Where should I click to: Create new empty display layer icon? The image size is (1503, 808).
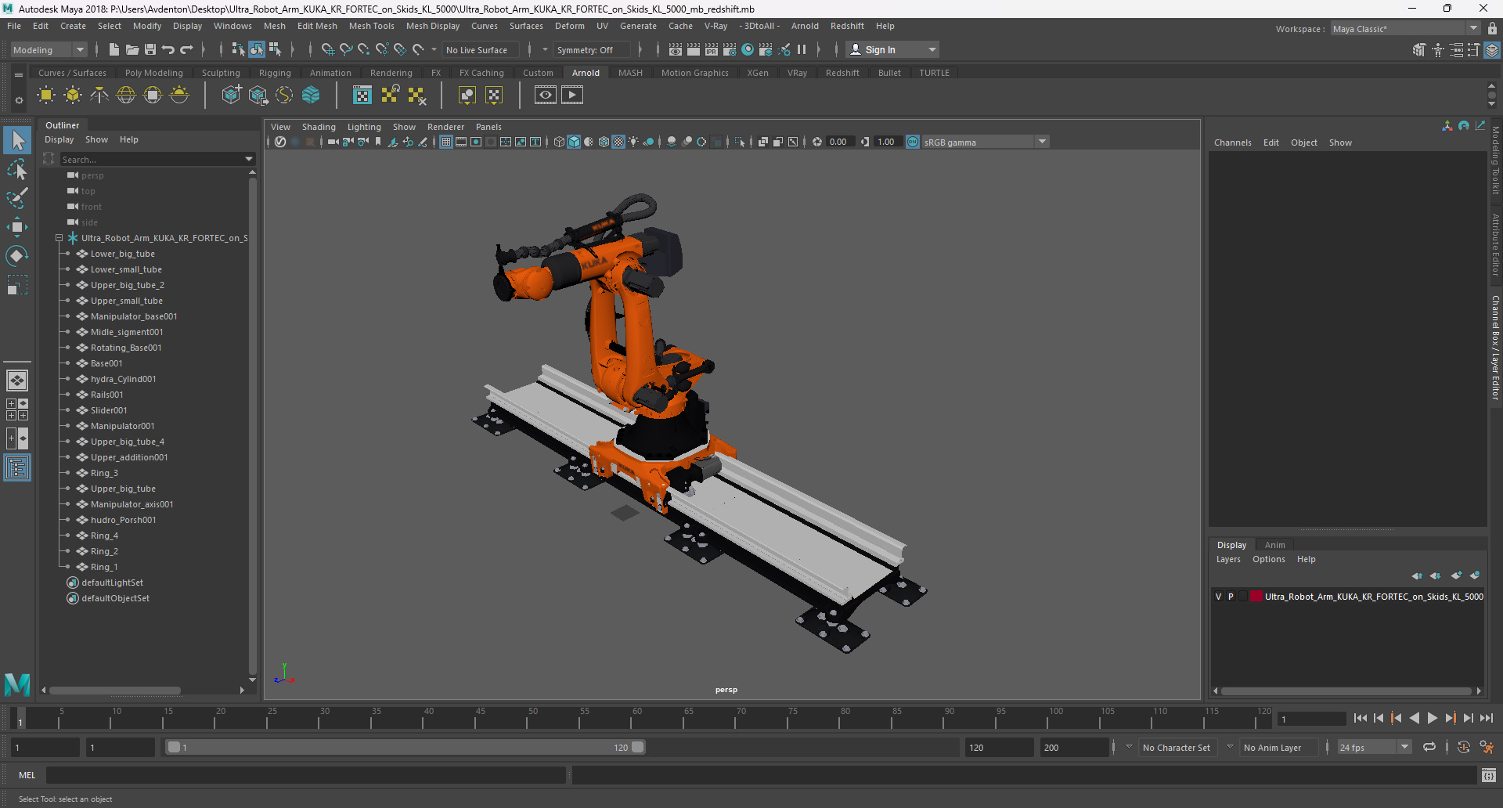tap(1456, 575)
